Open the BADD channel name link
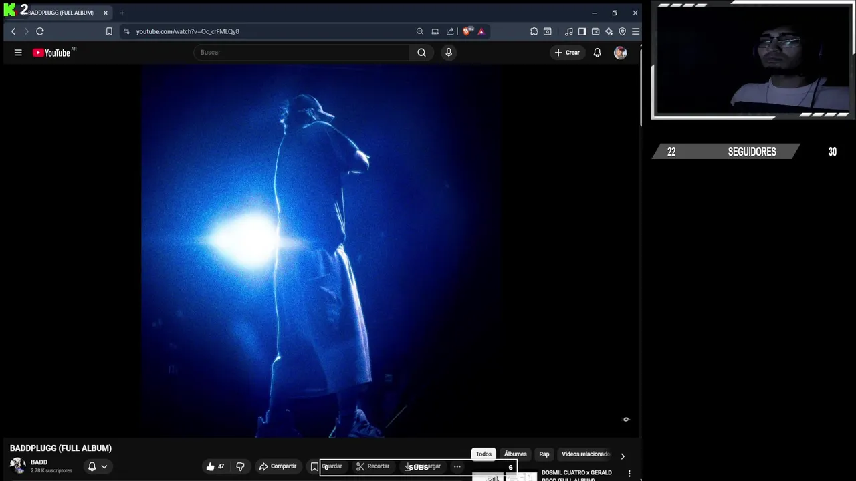 39,462
